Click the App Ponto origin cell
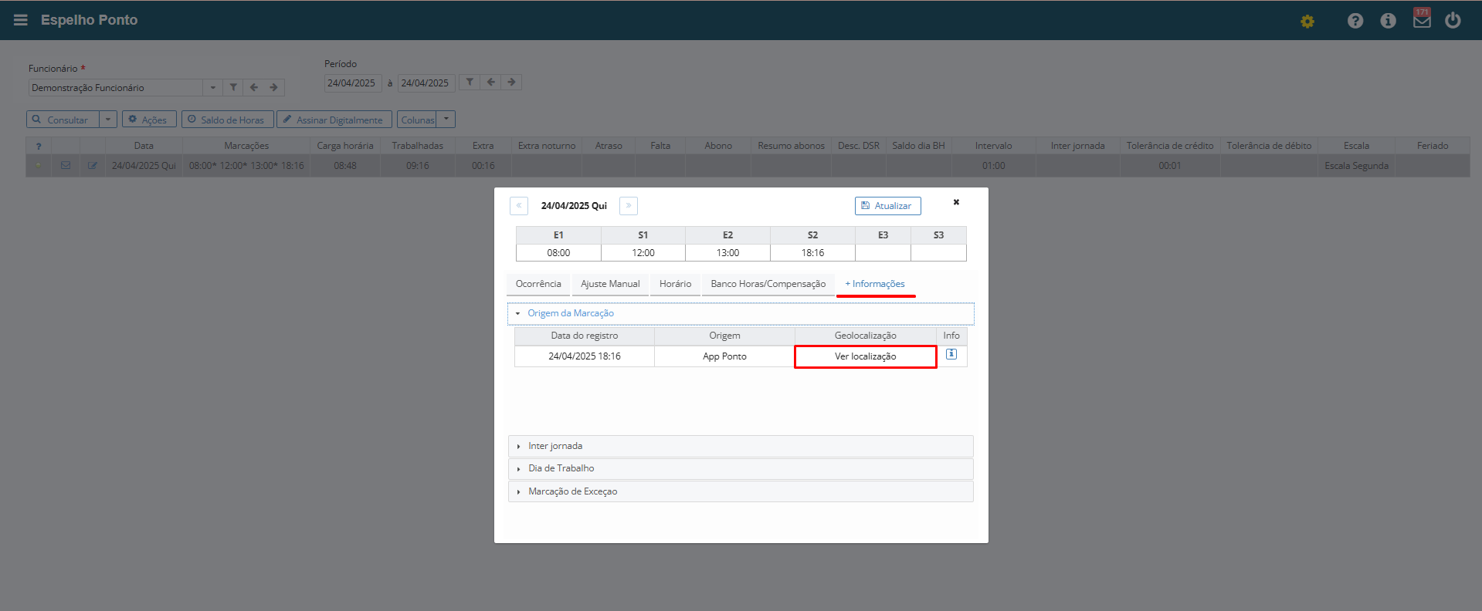 (x=724, y=356)
